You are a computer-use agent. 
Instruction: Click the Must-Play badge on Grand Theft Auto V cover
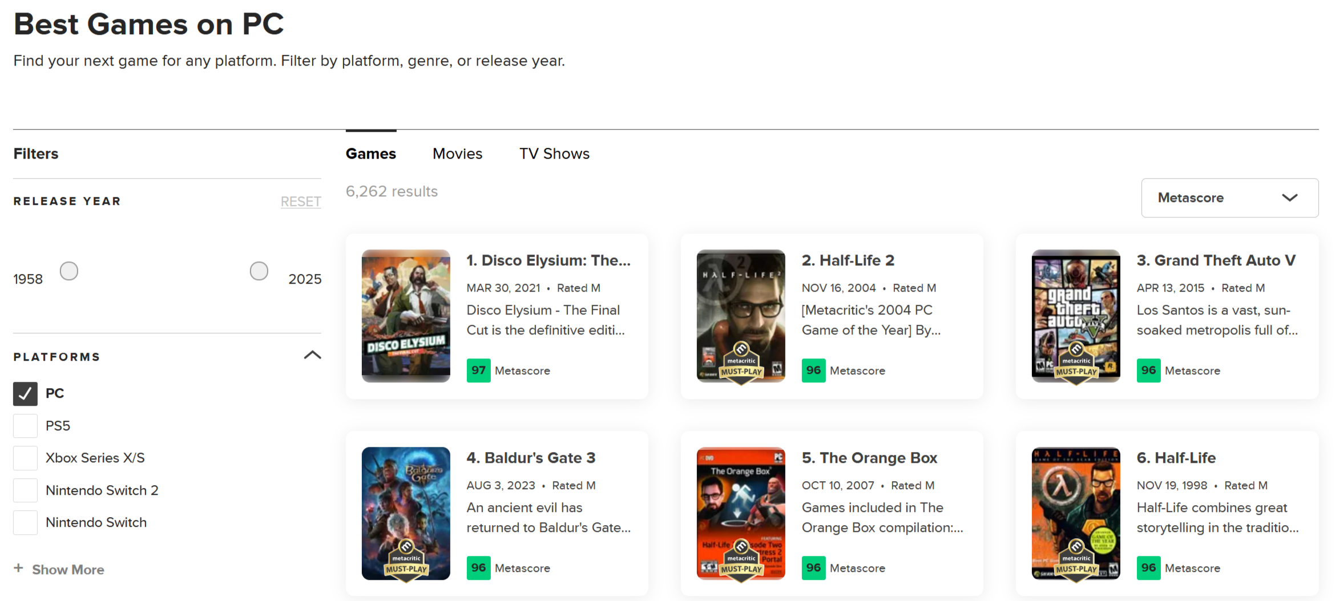[1076, 363]
